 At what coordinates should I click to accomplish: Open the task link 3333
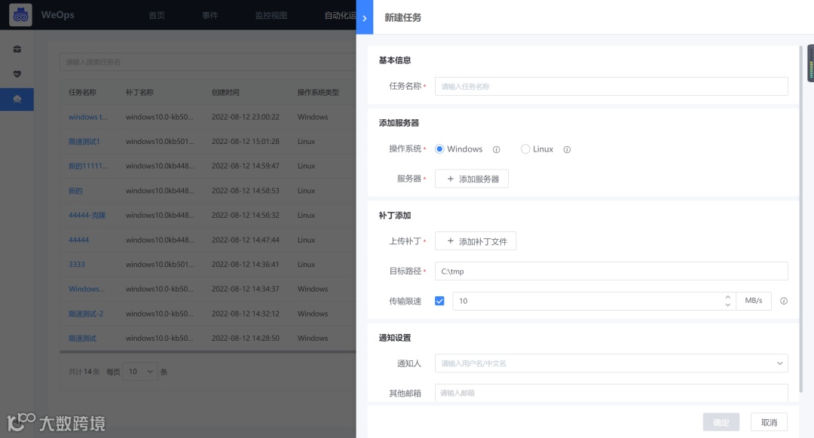click(x=76, y=265)
